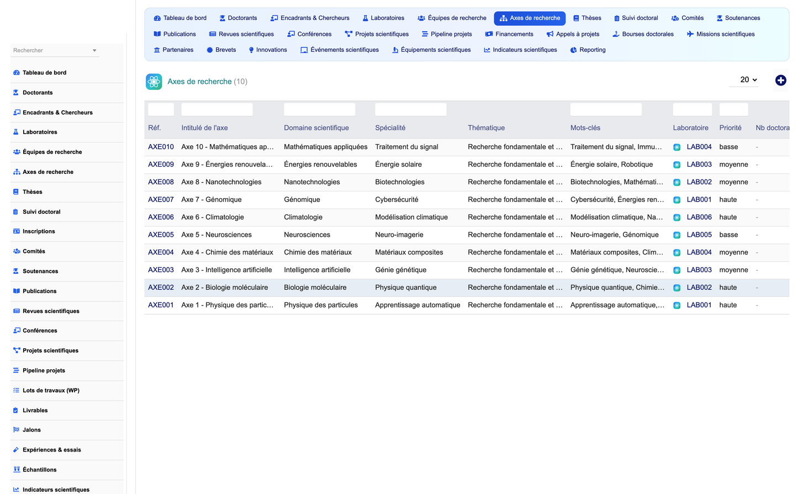Click the Laboratoires flask icon in the sidebar

click(16, 132)
